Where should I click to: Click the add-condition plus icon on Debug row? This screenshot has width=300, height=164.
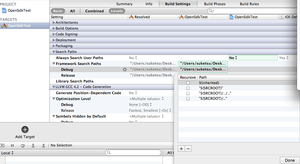point(125,69)
